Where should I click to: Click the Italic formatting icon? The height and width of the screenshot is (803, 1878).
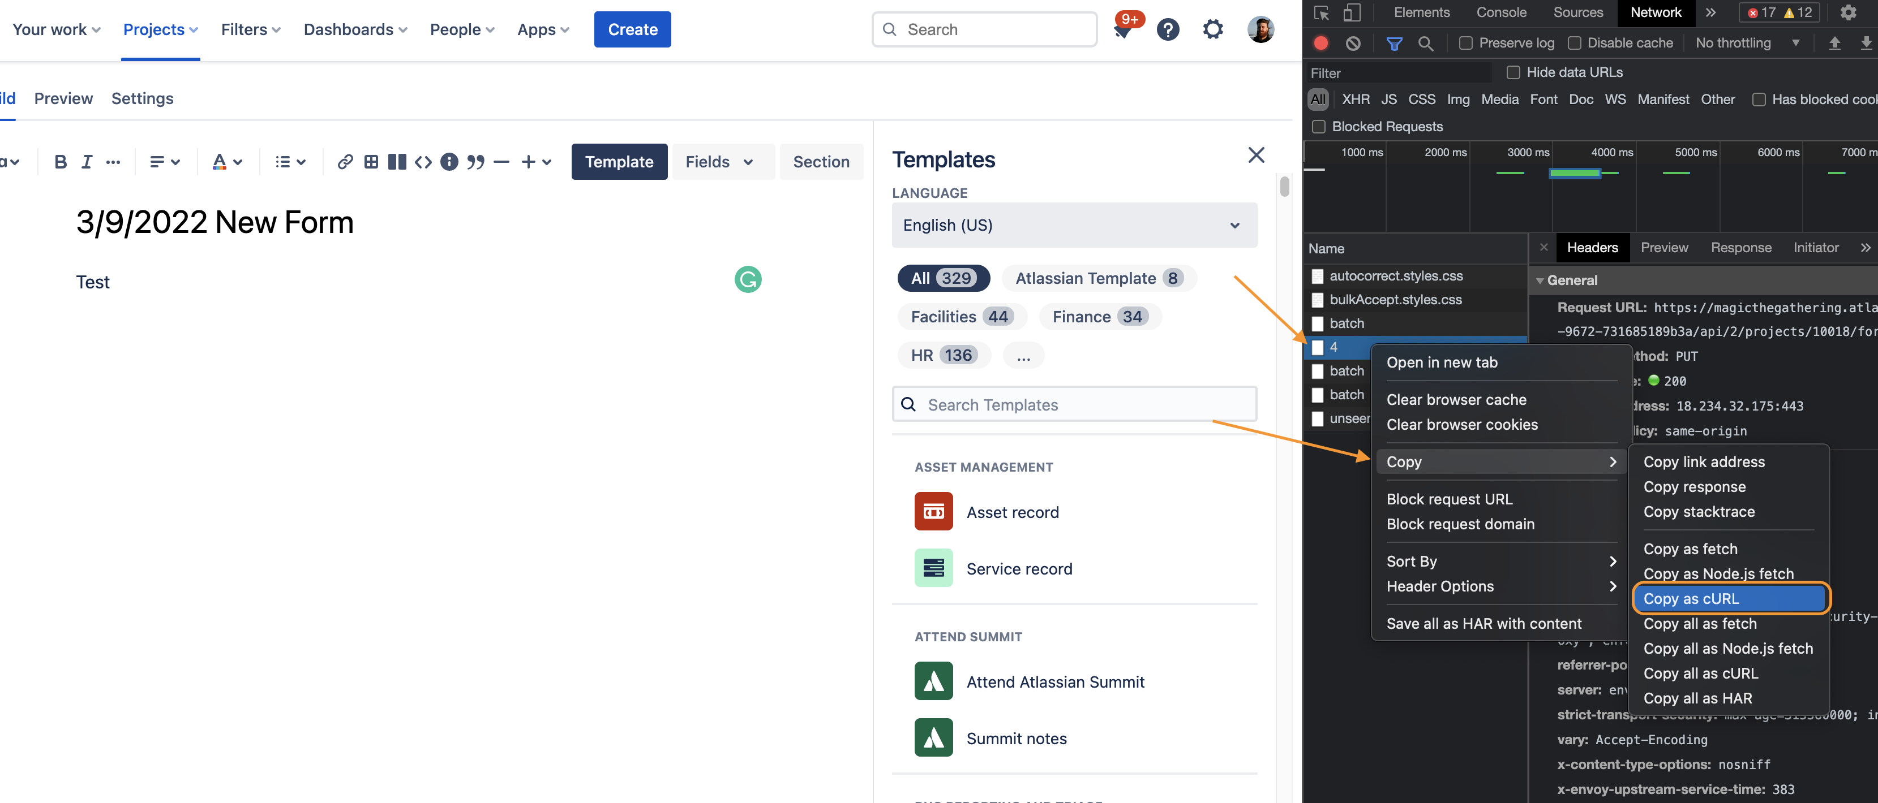[x=87, y=162]
